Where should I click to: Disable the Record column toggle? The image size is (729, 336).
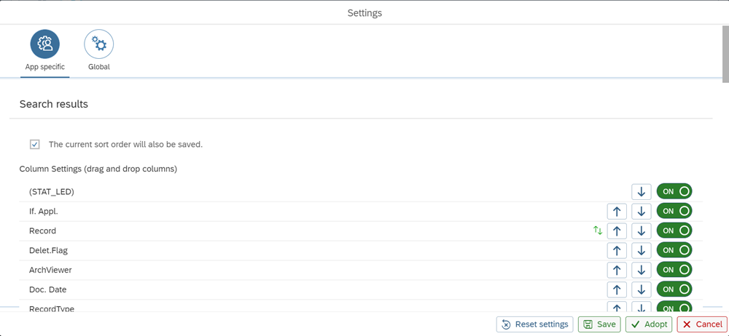point(674,231)
